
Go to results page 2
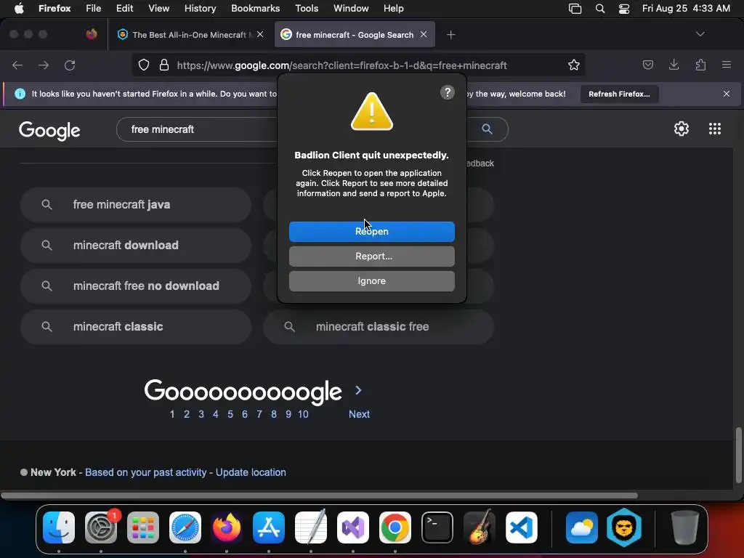(187, 414)
